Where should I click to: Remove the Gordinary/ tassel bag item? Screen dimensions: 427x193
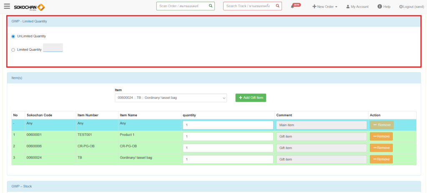coord(381,159)
